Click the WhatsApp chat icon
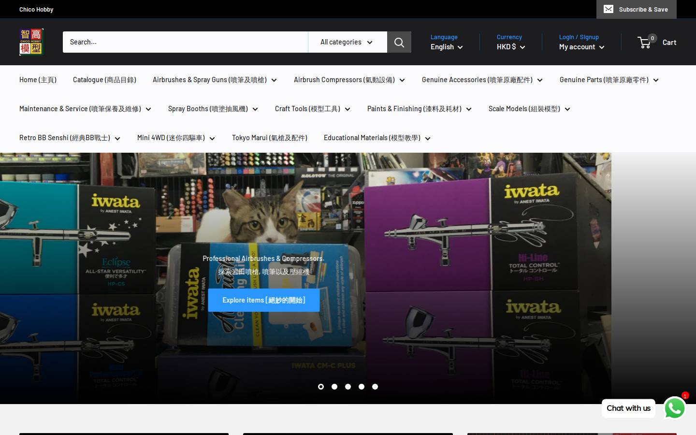This screenshot has width=696, height=435. click(x=675, y=408)
